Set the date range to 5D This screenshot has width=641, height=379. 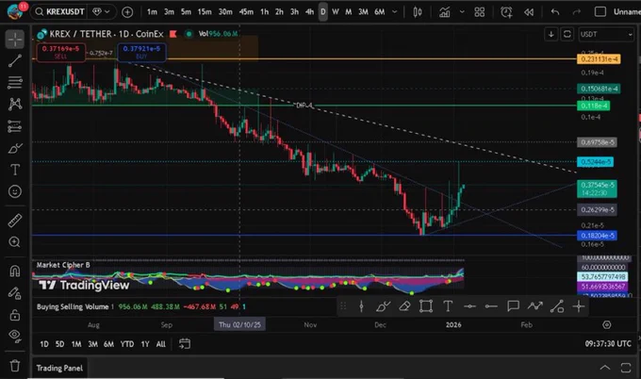59,344
